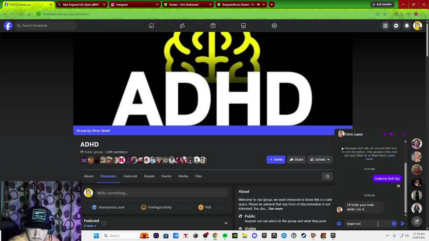Viewport: 429px width, 241px height.
Task: Open the account profile picture menu
Action: pos(418,26)
